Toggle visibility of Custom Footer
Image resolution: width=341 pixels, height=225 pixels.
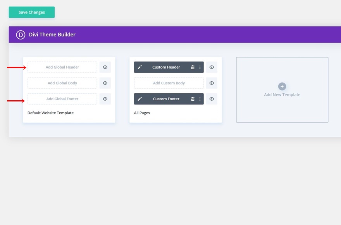(212, 99)
